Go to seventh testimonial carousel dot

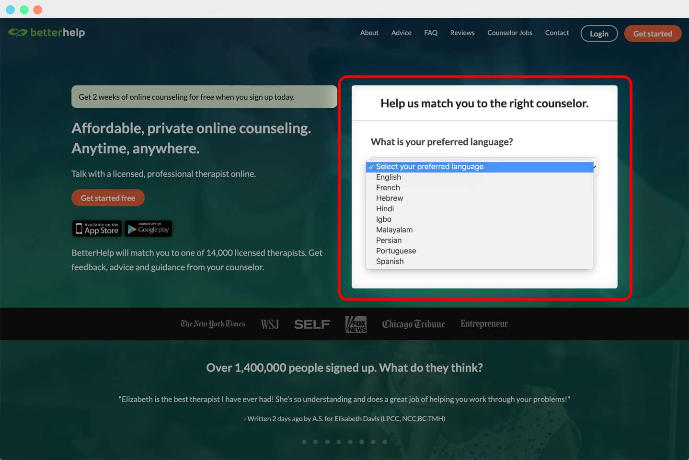point(373,442)
